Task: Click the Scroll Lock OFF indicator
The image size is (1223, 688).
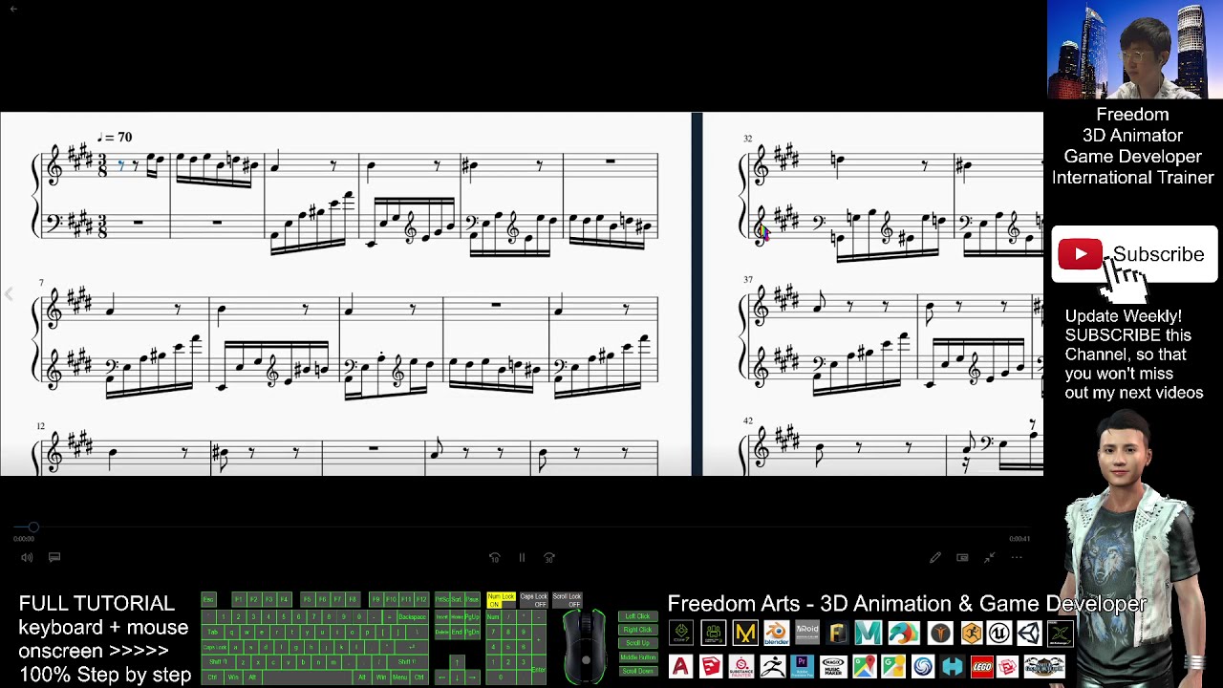Action: click(567, 599)
